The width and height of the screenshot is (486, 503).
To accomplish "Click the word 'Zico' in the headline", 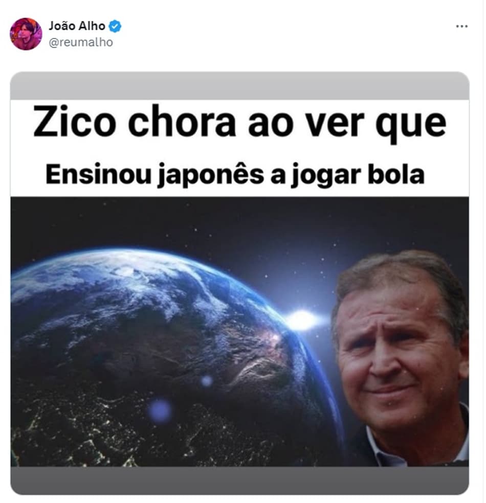I will coord(75,121).
